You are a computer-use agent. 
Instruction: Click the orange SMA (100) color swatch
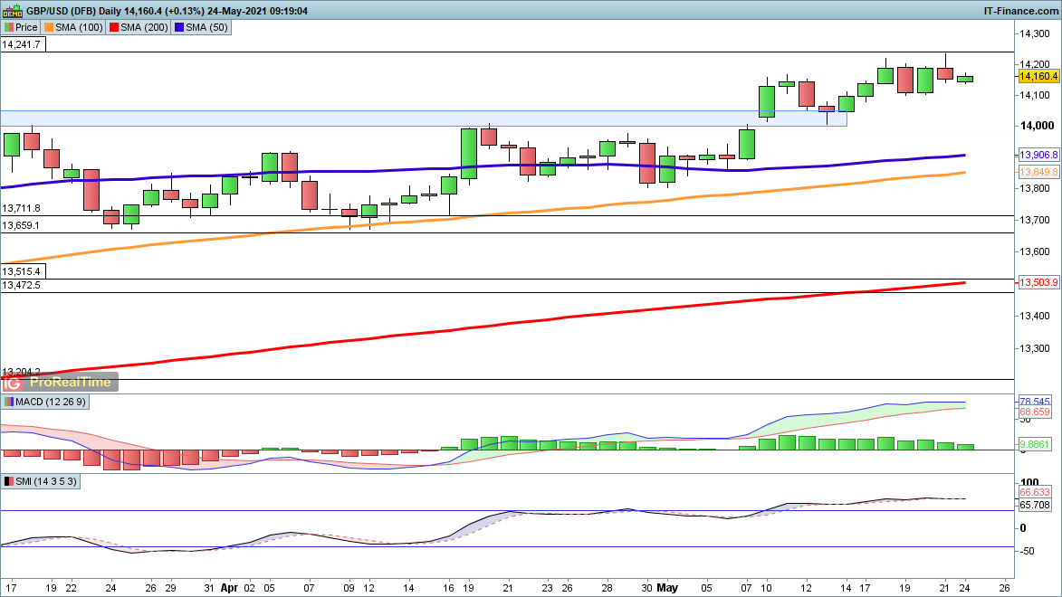(x=48, y=27)
